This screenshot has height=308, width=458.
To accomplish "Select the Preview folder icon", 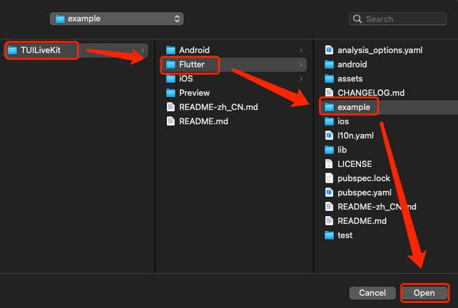I will click(x=171, y=93).
